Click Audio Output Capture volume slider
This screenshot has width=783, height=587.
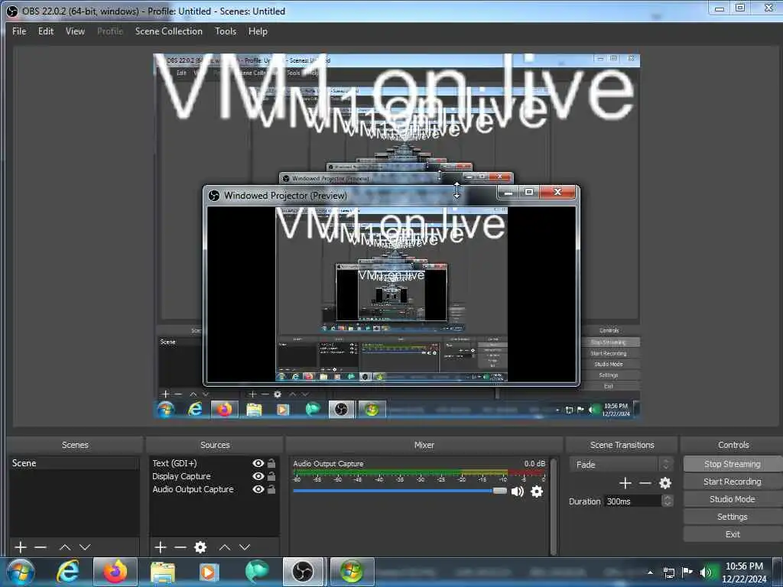pos(400,491)
